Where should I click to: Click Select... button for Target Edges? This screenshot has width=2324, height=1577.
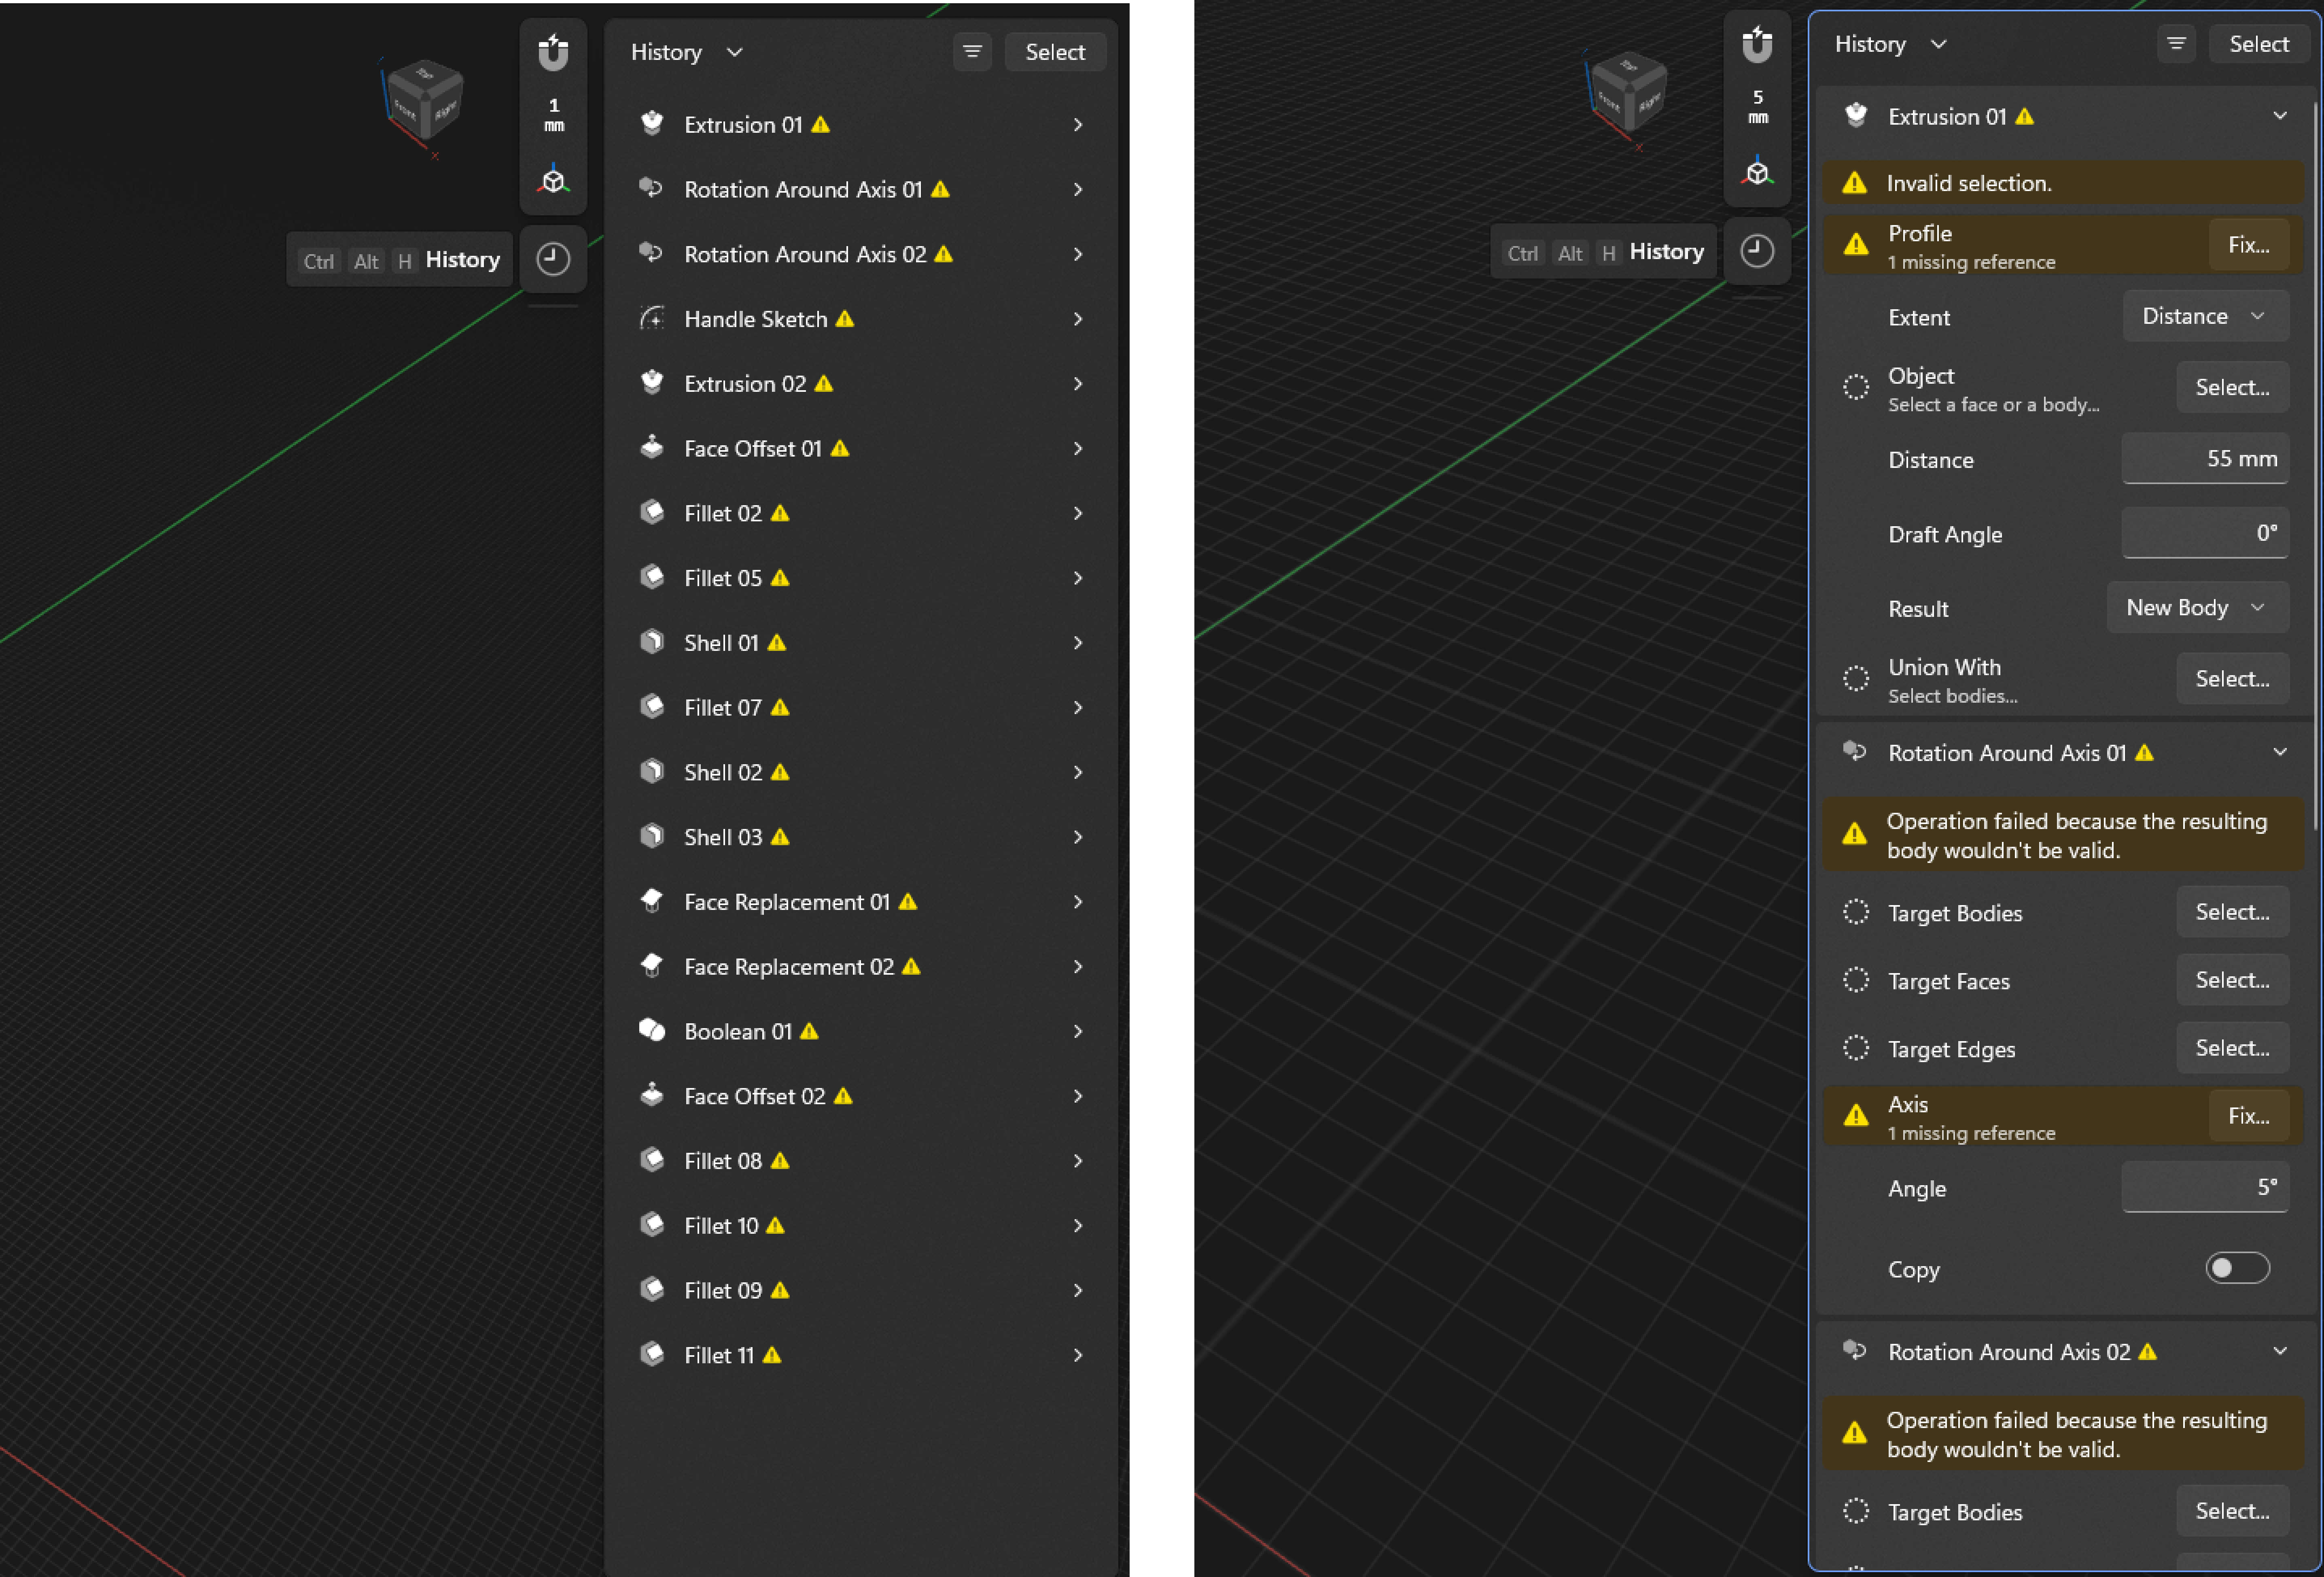pos(2232,1048)
